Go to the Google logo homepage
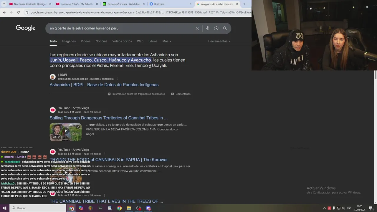Image resolution: width=377 pixels, height=212 pixels. point(26,28)
